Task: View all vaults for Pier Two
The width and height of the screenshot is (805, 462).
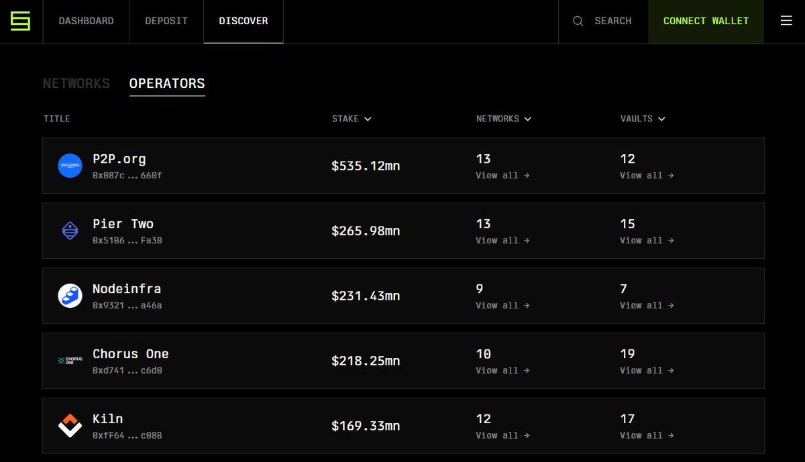Action: click(x=647, y=241)
